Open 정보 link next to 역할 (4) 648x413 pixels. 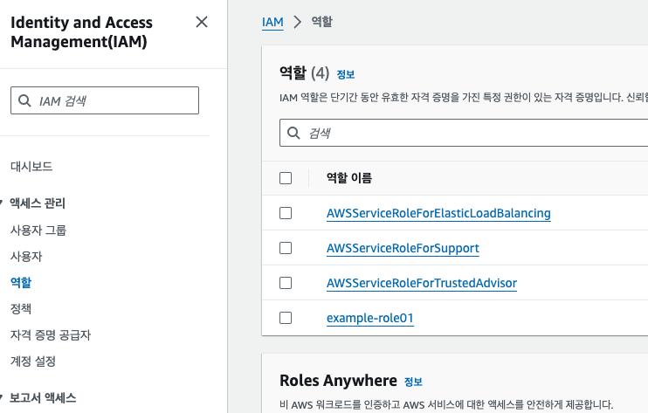tap(346, 74)
